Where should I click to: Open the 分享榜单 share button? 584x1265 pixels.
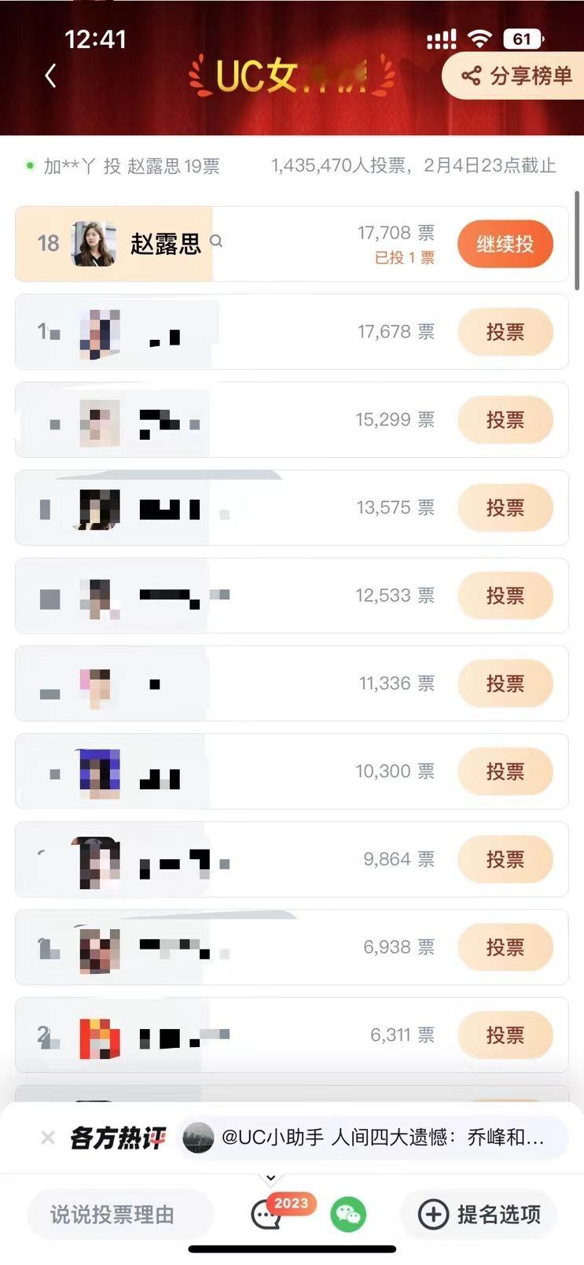pos(516,76)
